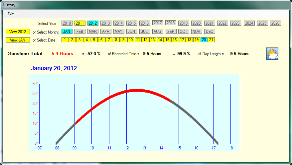Select year 2026
Image resolution: width=292 pixels, height=165 pixels.
(275, 23)
